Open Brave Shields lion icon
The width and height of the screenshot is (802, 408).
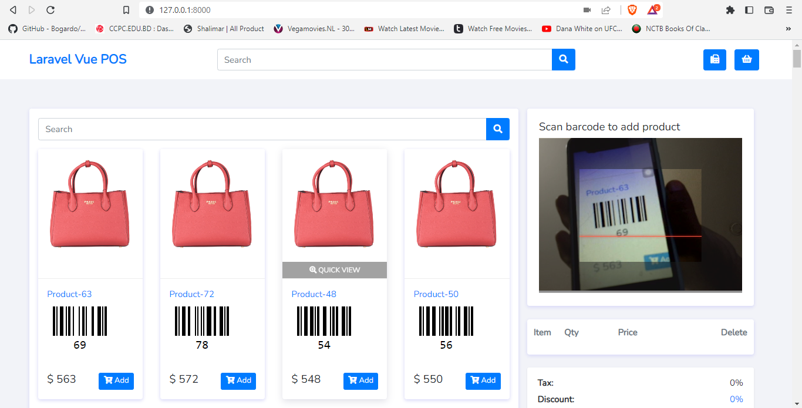pos(632,10)
